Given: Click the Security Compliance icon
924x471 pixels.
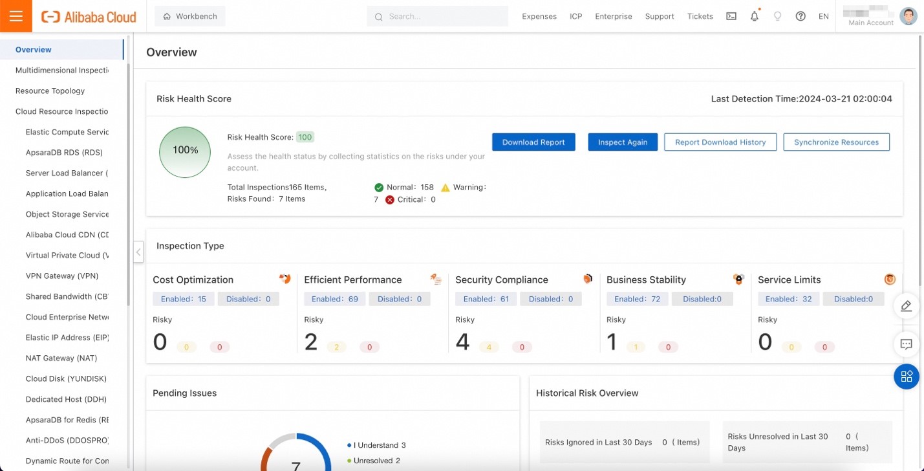Looking at the screenshot, I should click(x=588, y=279).
